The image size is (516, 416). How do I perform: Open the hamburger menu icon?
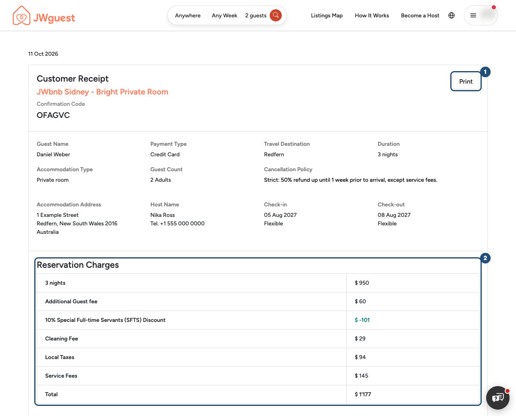[473, 15]
